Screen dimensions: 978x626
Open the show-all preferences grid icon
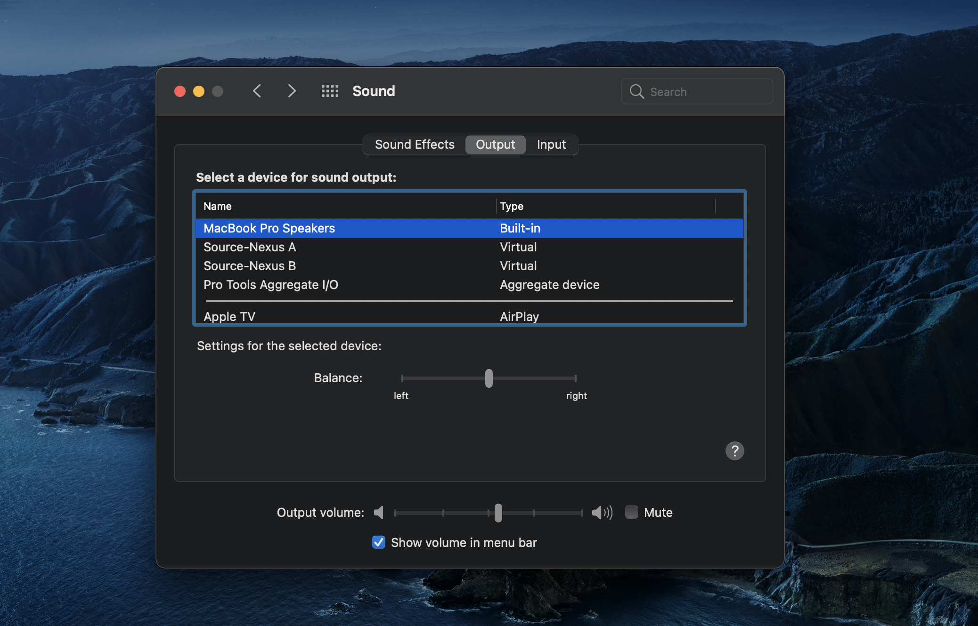[x=330, y=91]
